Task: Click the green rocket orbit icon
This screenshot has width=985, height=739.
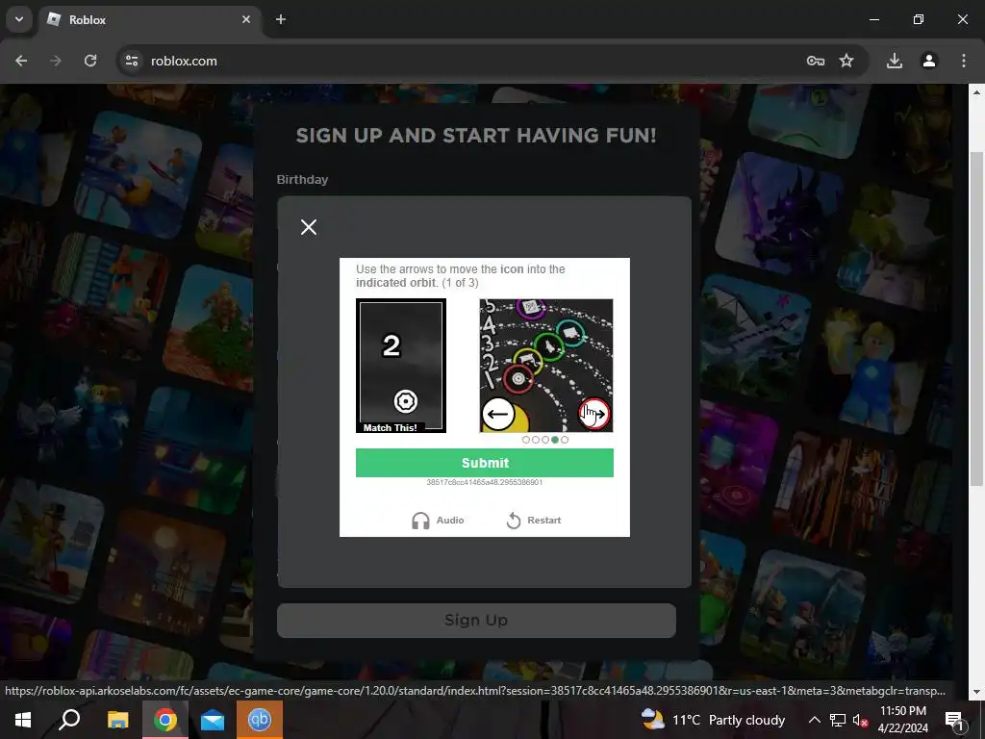Action: pos(549,346)
